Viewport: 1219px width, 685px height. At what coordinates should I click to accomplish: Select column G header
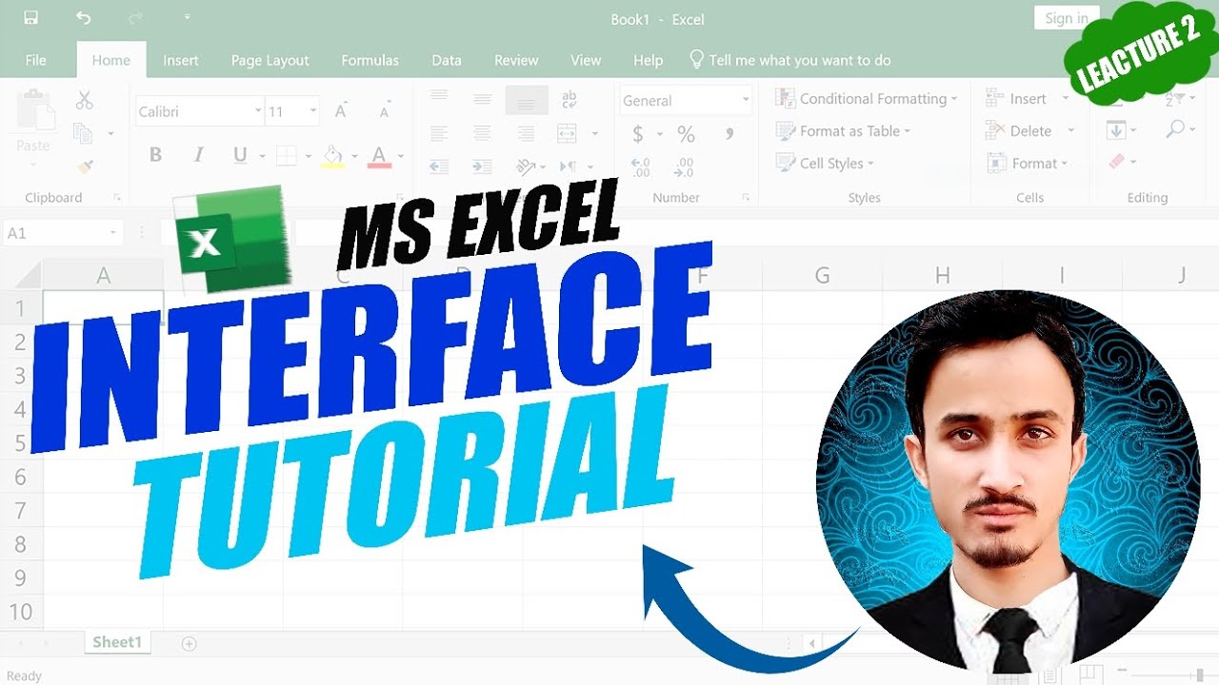coord(822,275)
